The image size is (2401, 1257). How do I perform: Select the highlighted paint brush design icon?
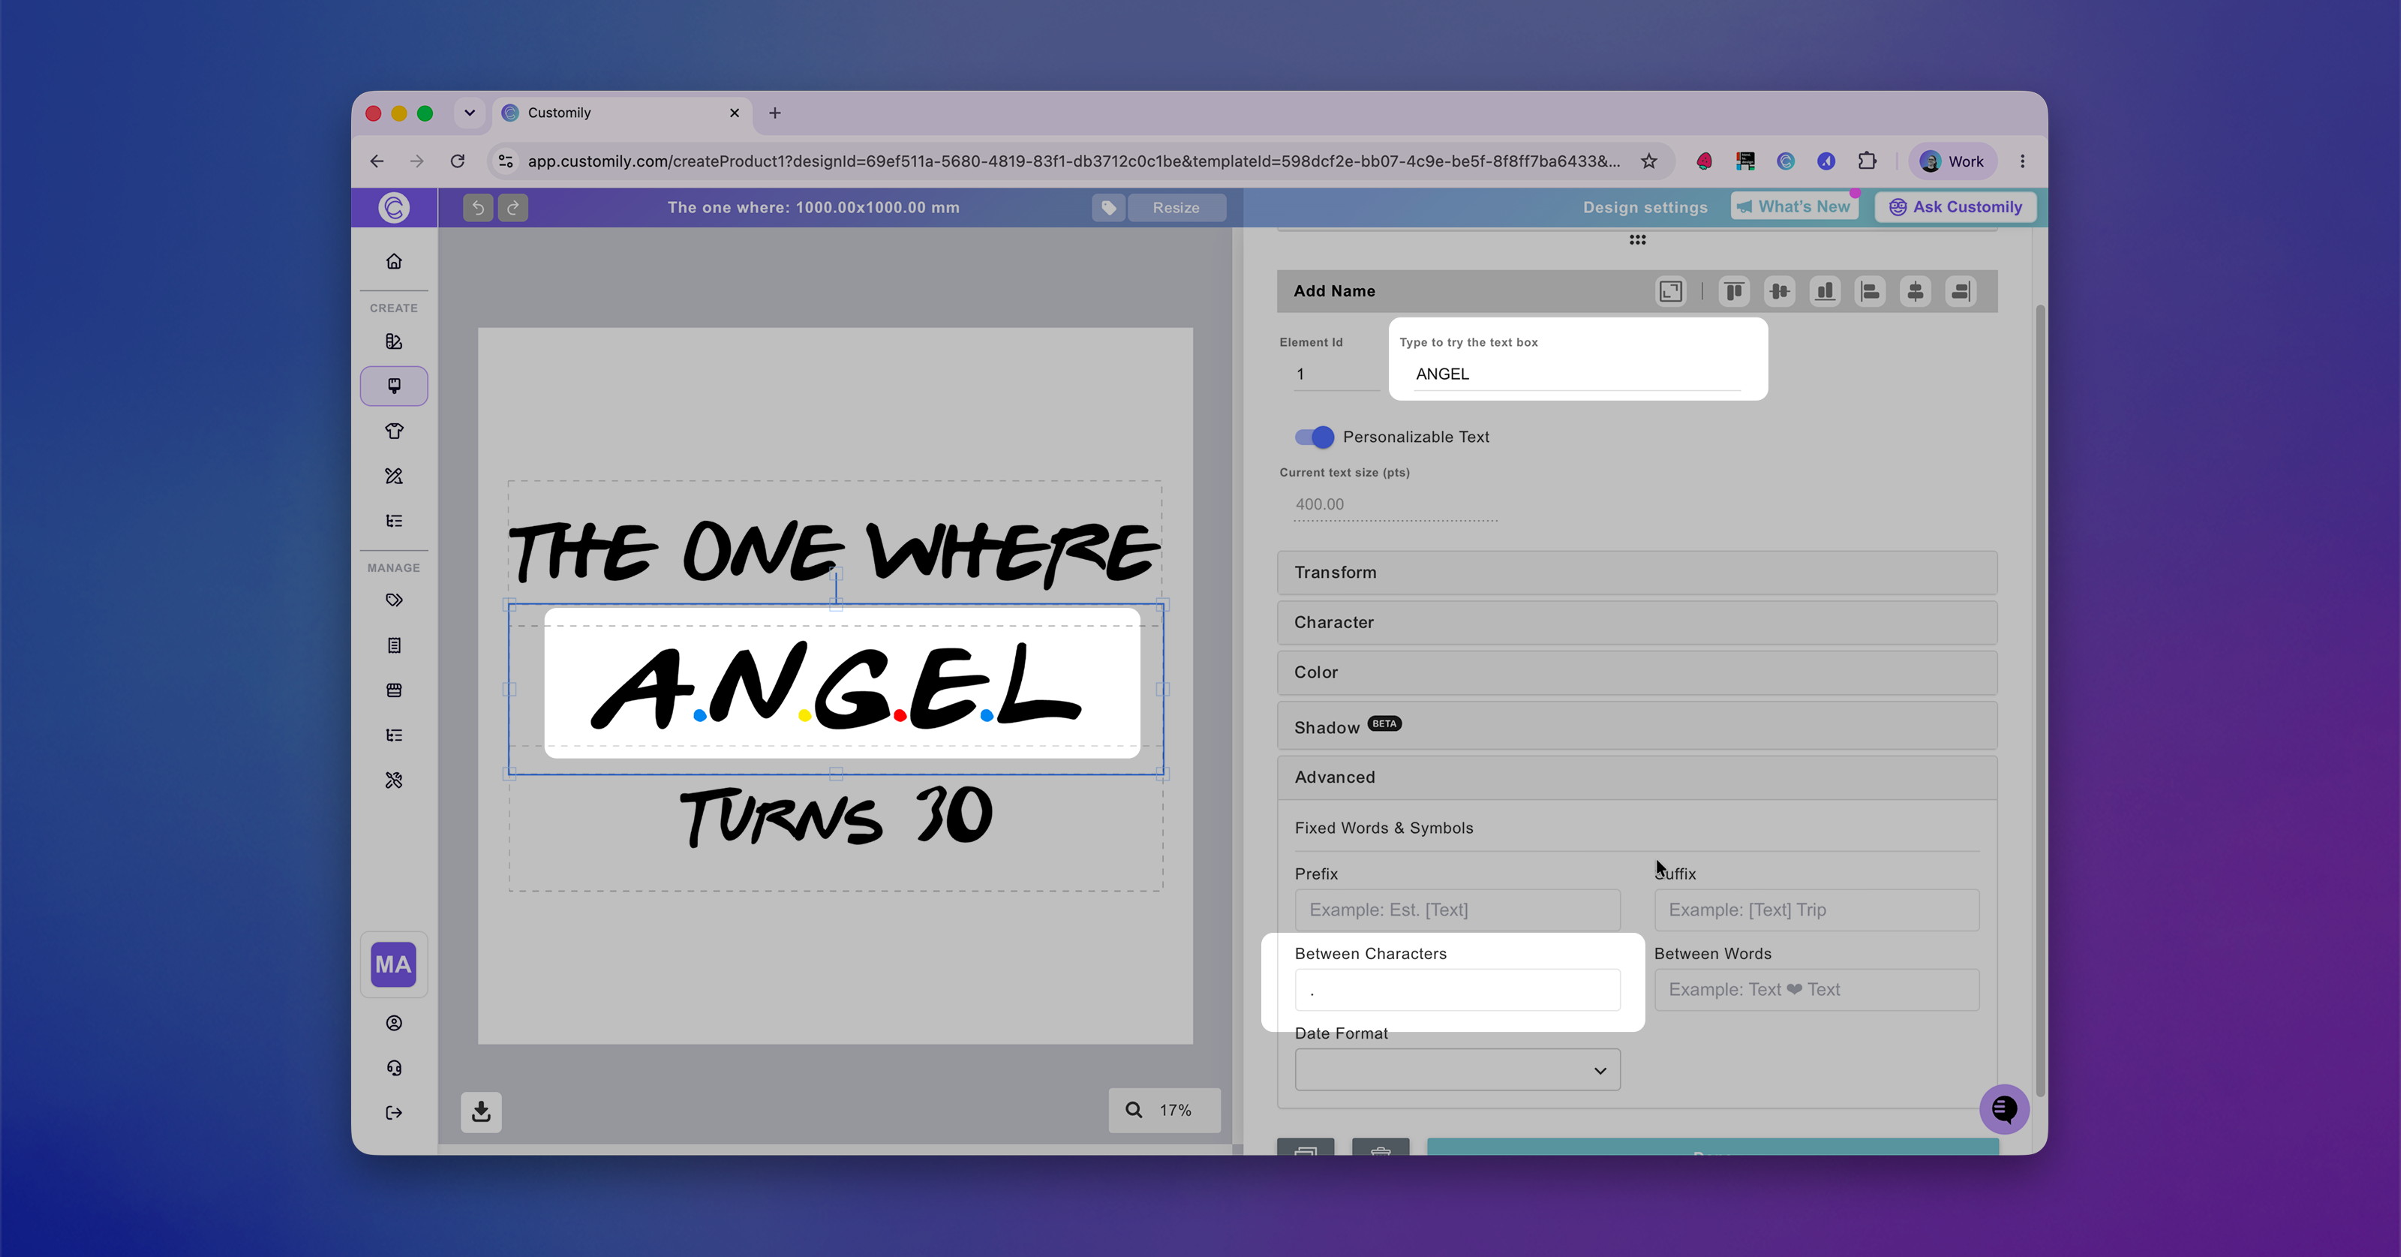pyautogui.click(x=394, y=386)
